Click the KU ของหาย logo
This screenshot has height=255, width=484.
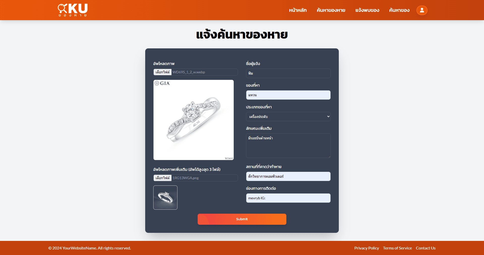point(73,10)
